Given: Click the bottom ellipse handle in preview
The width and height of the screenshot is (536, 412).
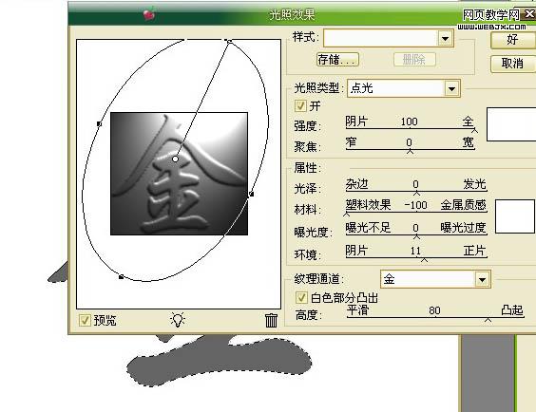Looking at the screenshot, I should click(121, 277).
